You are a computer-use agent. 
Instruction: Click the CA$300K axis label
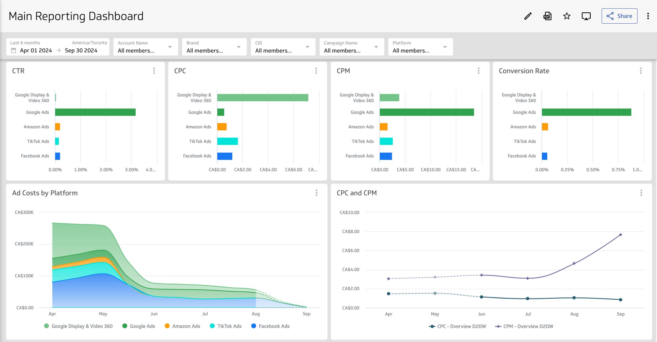point(24,212)
